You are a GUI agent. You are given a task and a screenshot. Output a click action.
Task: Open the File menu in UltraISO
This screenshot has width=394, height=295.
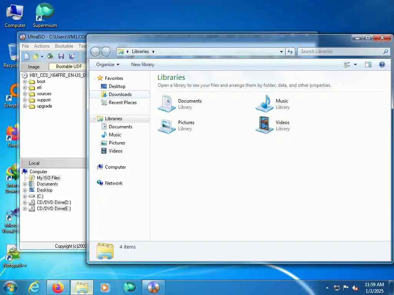25,46
